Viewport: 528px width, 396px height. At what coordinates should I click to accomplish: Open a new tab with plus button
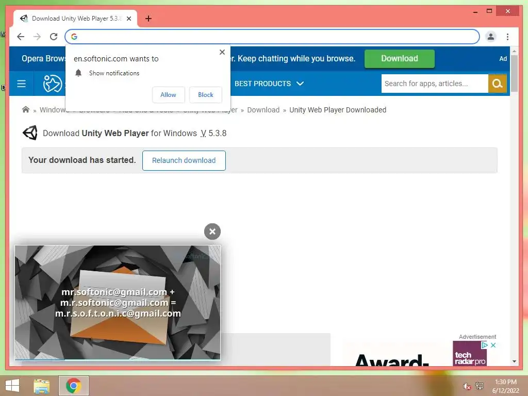click(148, 19)
